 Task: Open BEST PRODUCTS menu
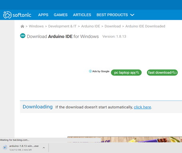pos(112,15)
